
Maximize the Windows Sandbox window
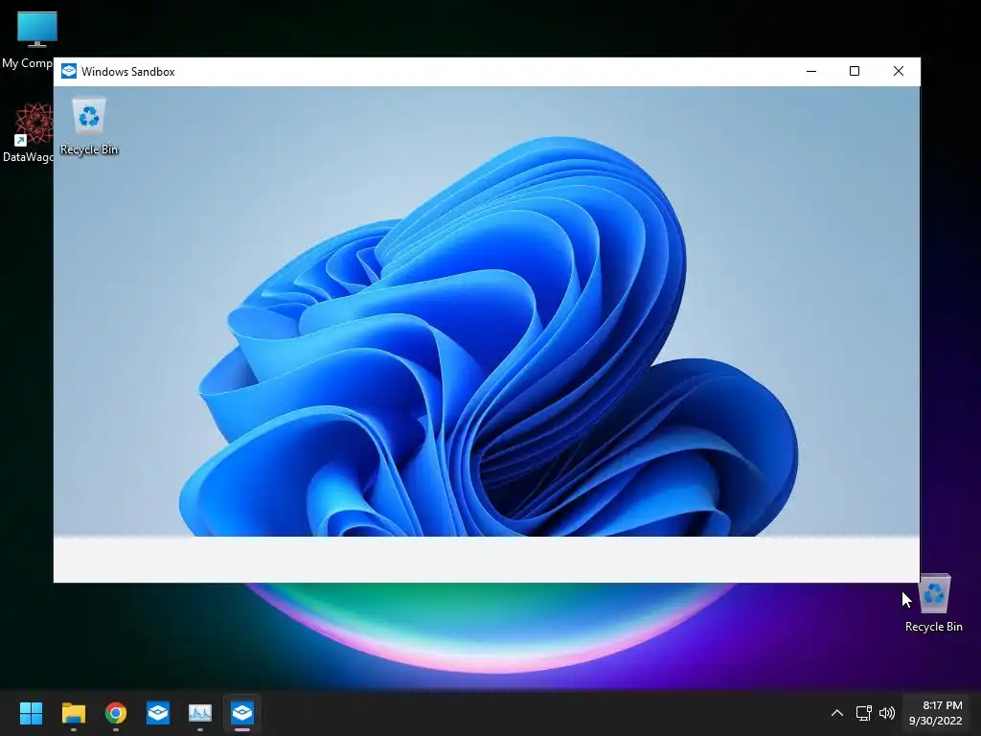(x=855, y=71)
